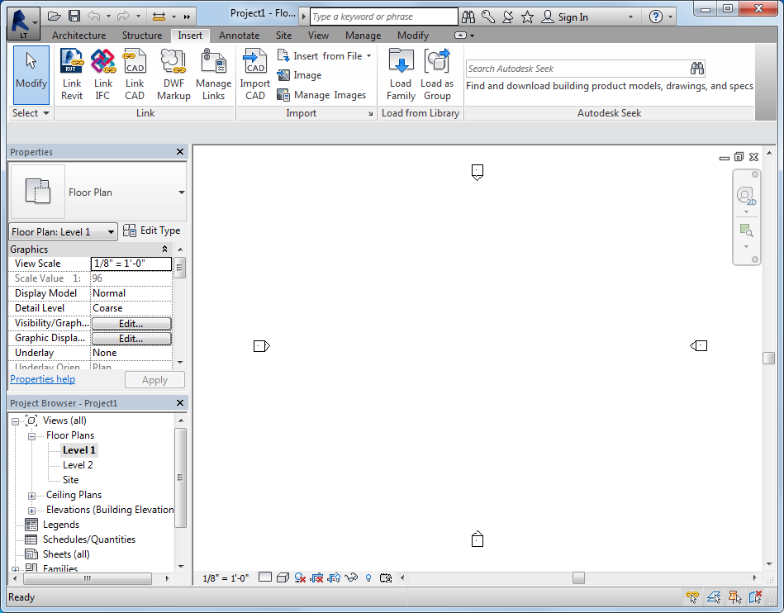The width and height of the screenshot is (784, 613).
Task: Click Edit button for Visibility/Graphics
Action: tap(131, 324)
